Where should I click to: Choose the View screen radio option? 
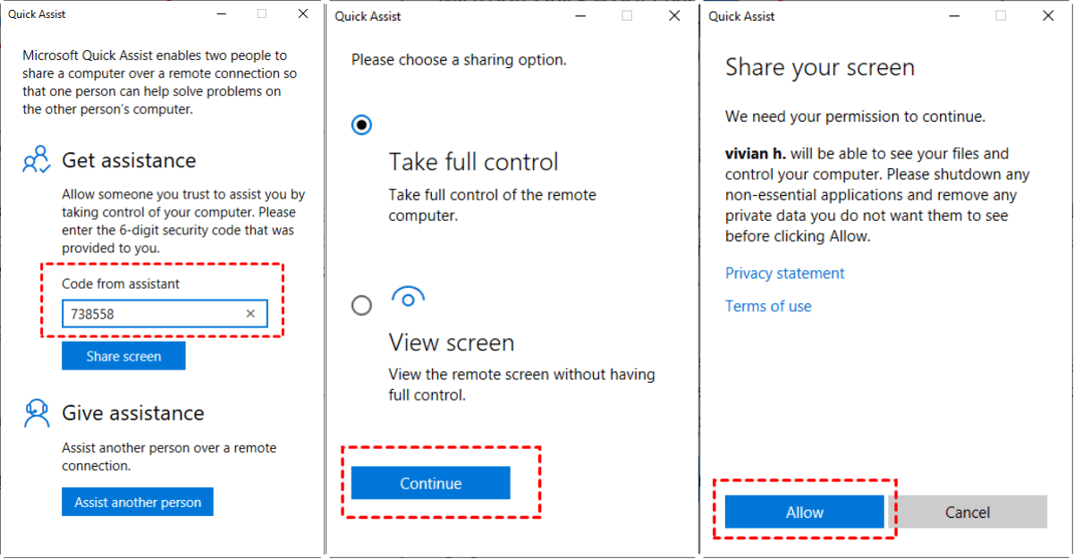coord(361,306)
